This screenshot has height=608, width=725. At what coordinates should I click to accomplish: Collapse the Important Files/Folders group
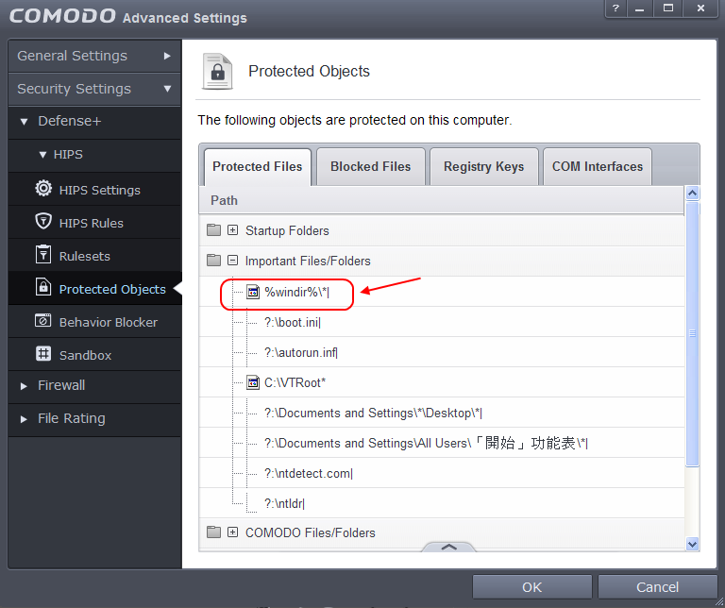[232, 261]
